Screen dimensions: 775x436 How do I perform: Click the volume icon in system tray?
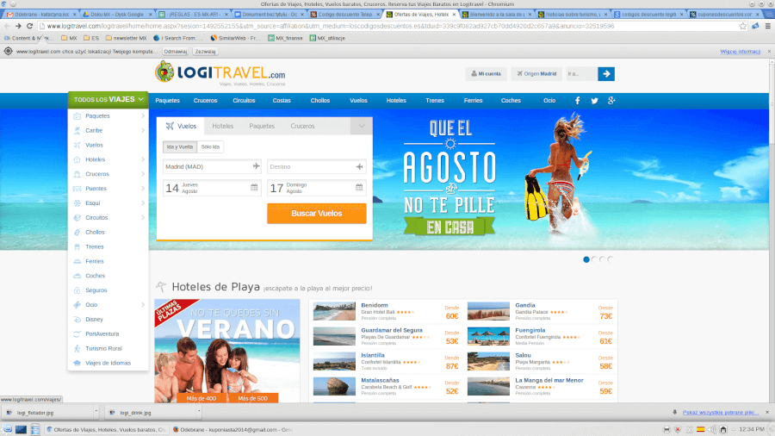(x=712, y=429)
